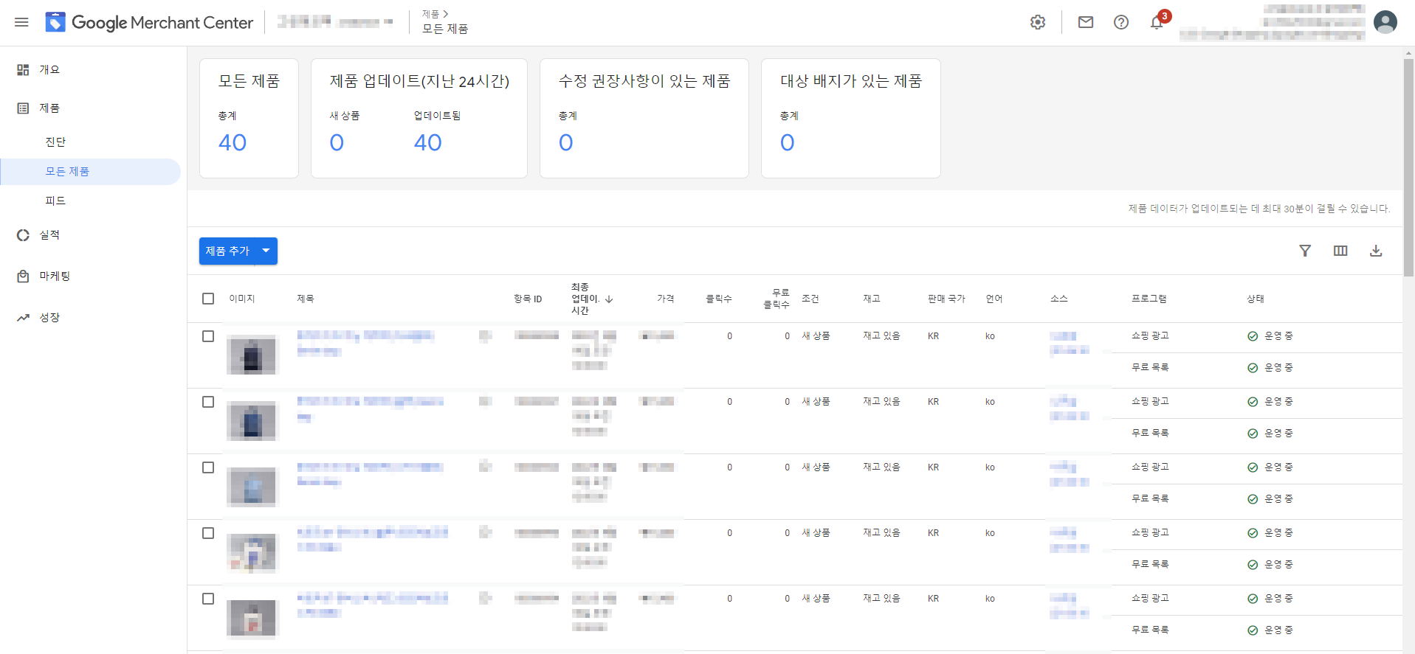Open the hamburger main menu
Screen dimensions: 1415x654
point(21,22)
